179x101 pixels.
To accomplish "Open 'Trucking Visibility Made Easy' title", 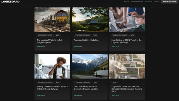I will tap(87, 40).
